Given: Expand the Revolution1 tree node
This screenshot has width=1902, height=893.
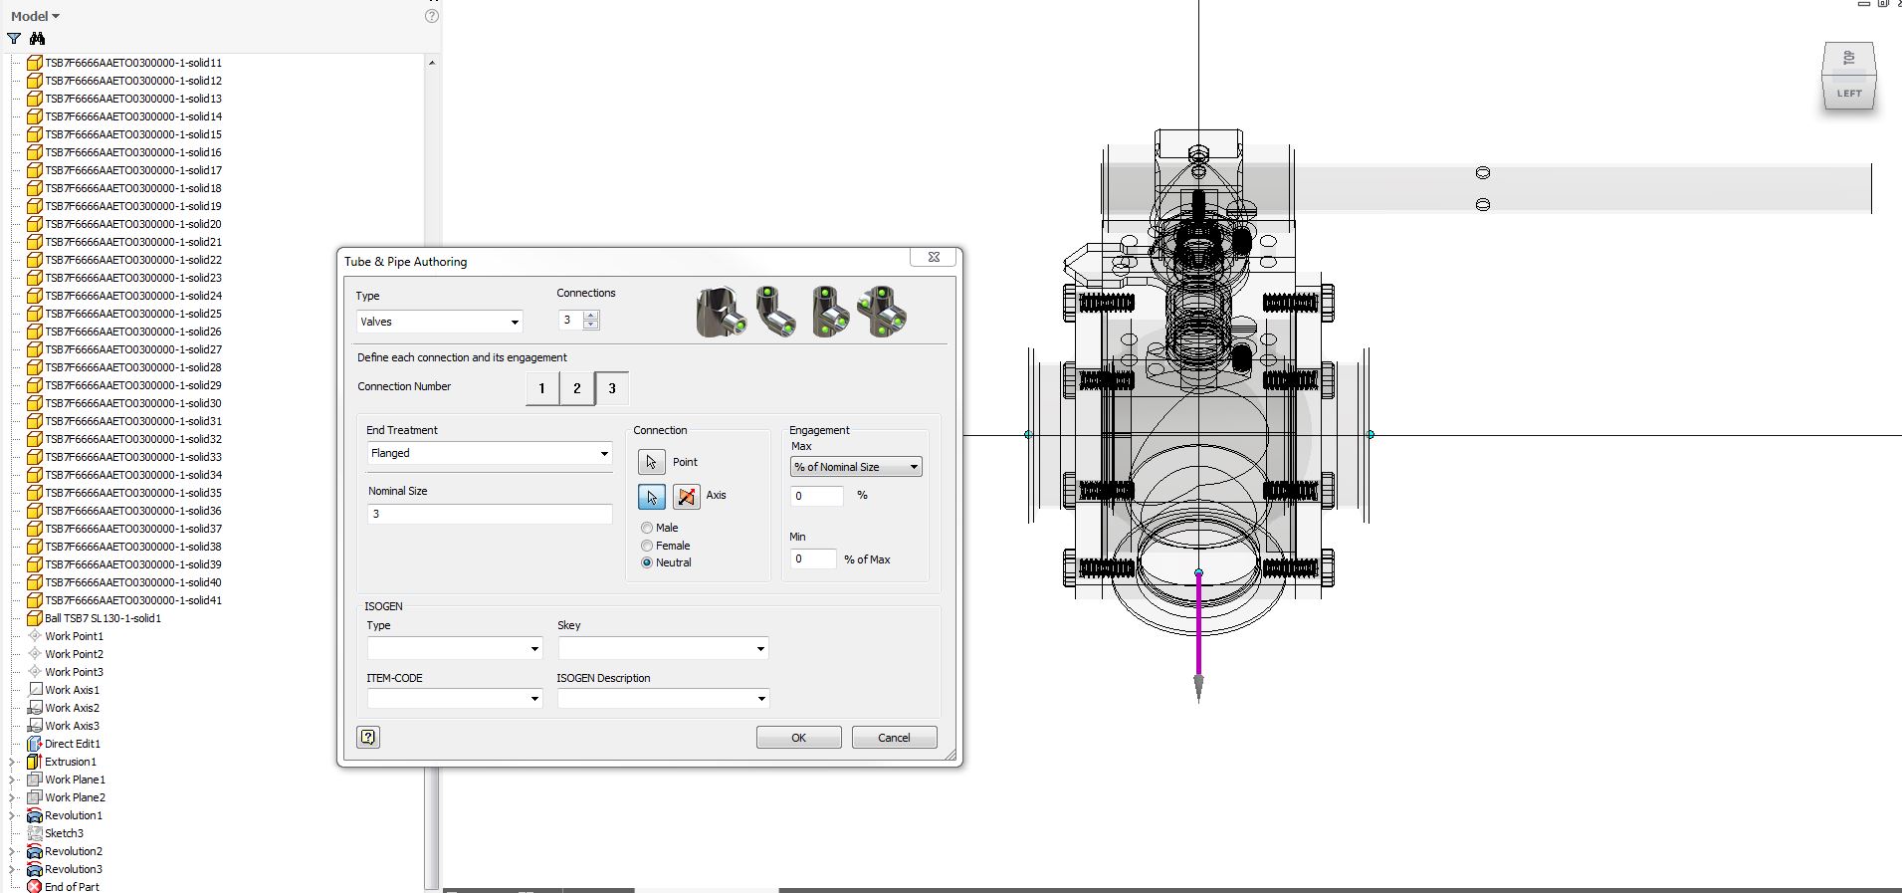Looking at the screenshot, I should (12, 815).
